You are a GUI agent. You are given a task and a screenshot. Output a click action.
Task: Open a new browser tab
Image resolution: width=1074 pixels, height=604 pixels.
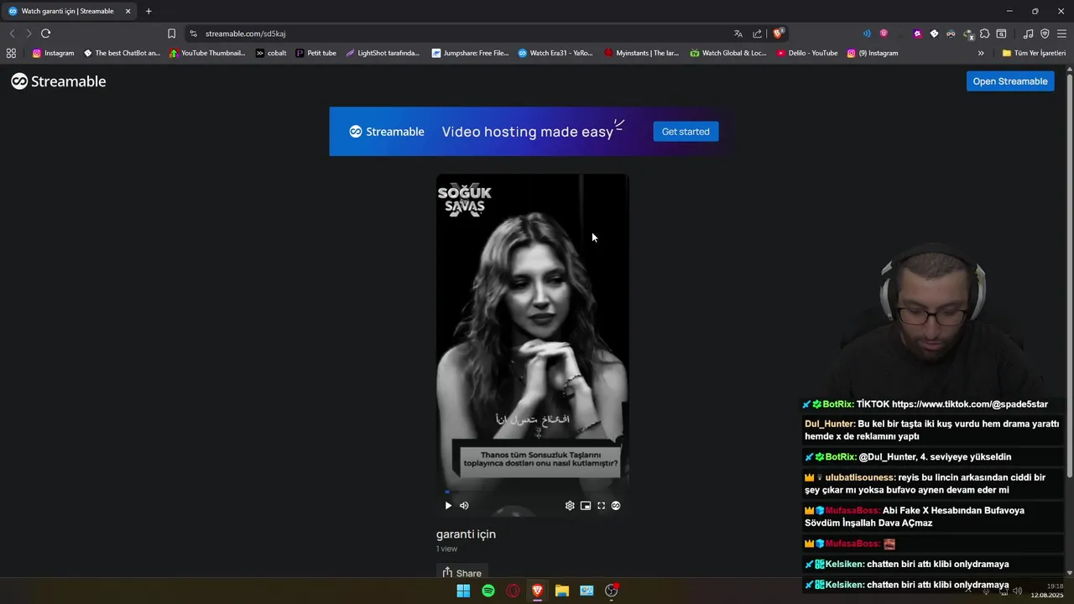[x=149, y=11]
